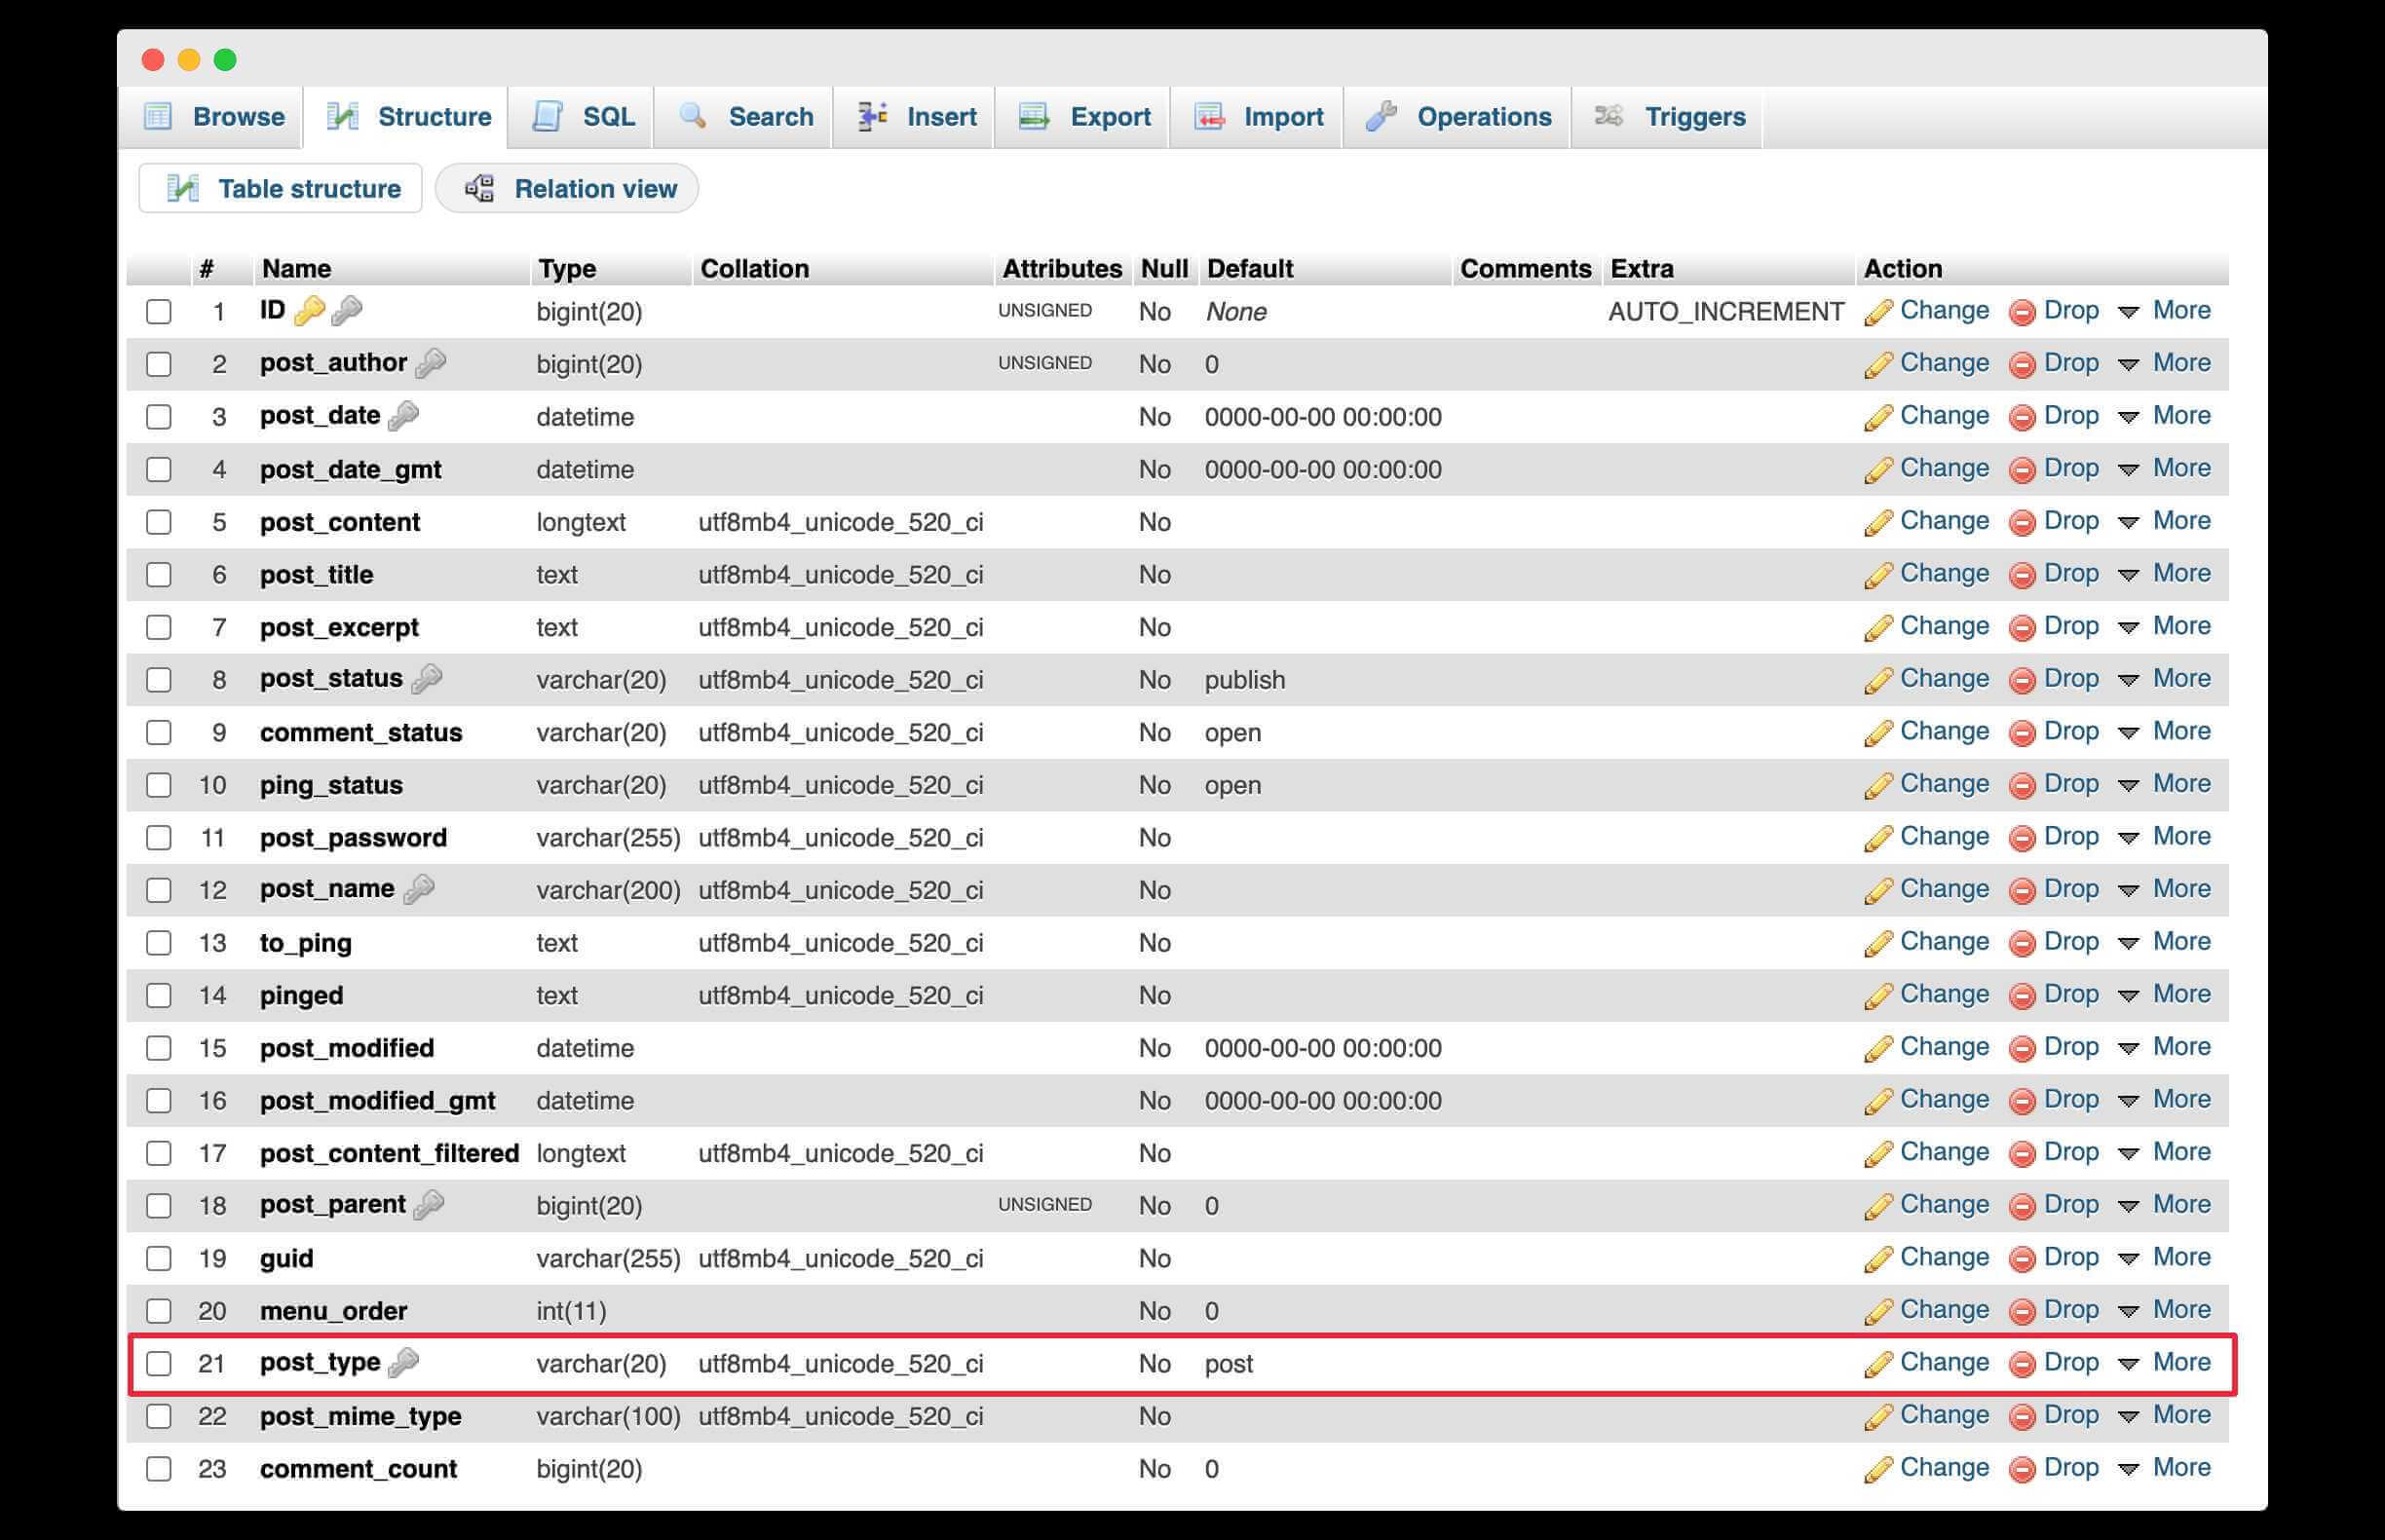Click the Import icon
The height and width of the screenshot is (1540, 2385).
(x=1211, y=116)
